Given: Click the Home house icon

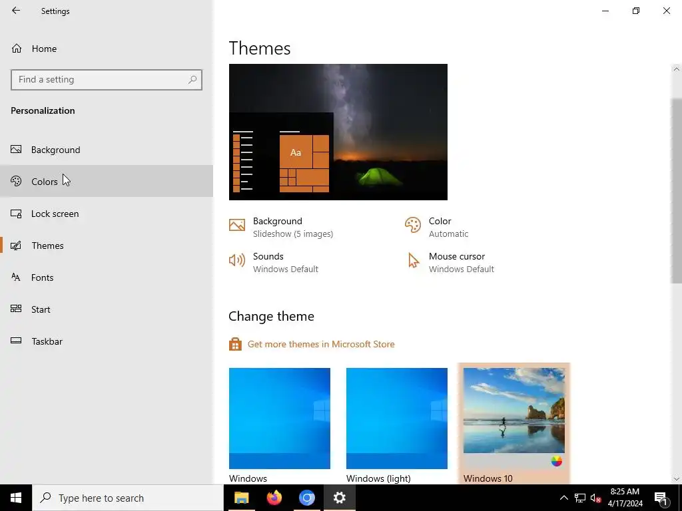Looking at the screenshot, I should click(17, 49).
